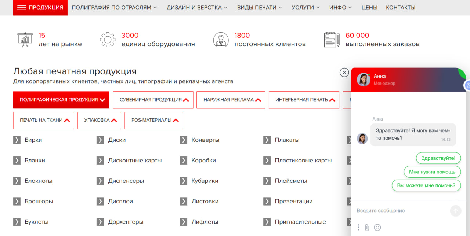The image size is (470, 236).
Task: Close the chat widget with X icon
Action: point(344,73)
